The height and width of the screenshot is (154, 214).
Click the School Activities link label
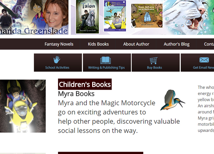click(x=57, y=68)
